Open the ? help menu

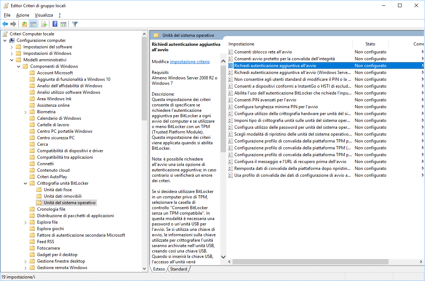coord(59,15)
